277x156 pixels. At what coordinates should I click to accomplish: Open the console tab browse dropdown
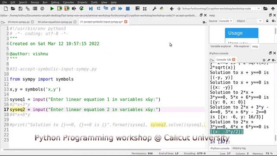tap(212, 60)
